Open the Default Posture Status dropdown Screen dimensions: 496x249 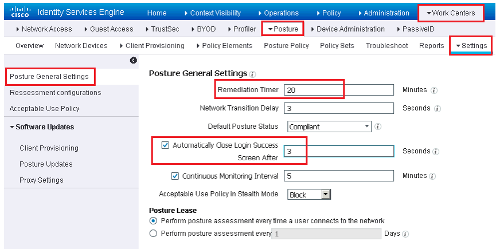point(329,127)
